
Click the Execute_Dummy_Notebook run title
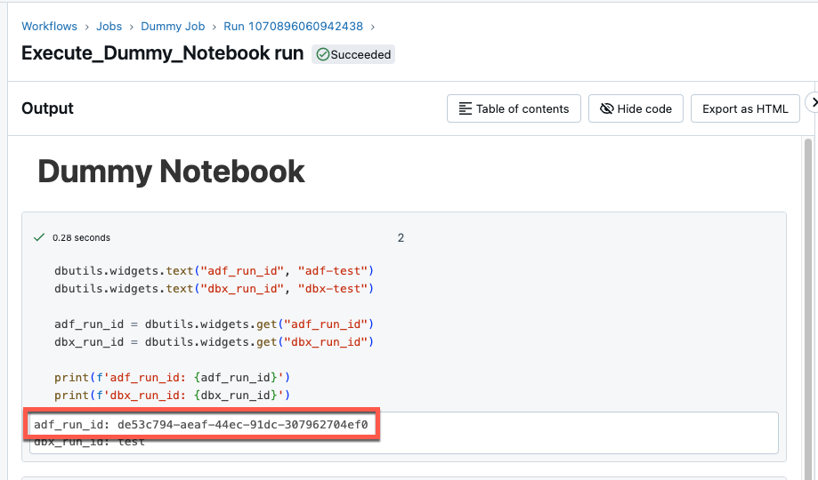click(162, 52)
